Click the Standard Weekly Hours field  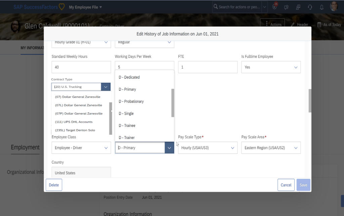coord(81,67)
